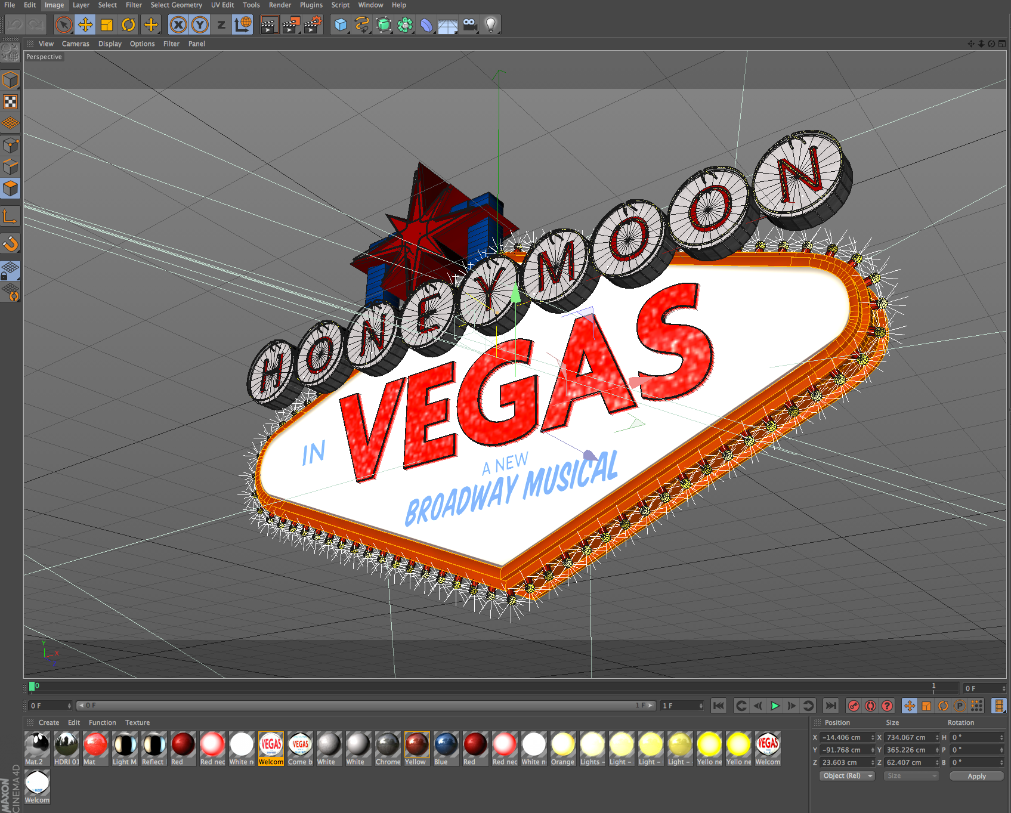Click the green Array modeling objects icon
1011x813 pixels.
click(406, 25)
